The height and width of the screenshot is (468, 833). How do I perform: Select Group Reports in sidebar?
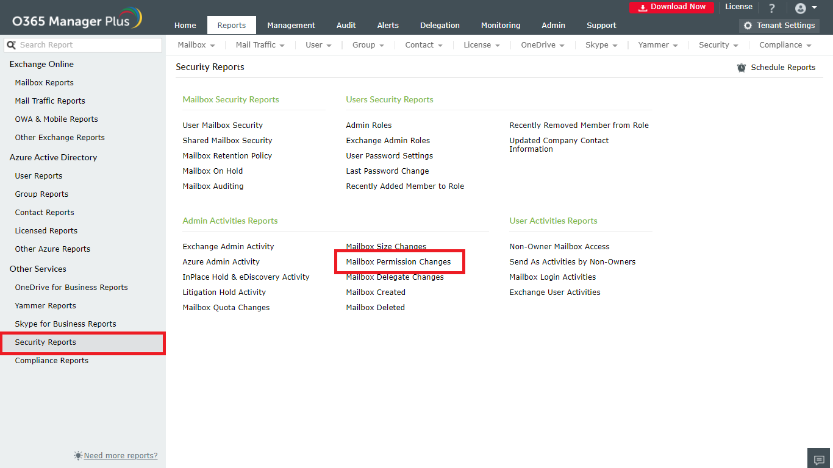(x=41, y=194)
